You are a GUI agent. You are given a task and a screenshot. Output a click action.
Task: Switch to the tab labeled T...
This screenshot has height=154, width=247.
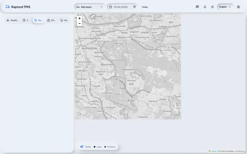26,20
